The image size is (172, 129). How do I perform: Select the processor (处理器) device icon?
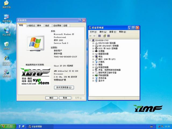[96, 51]
